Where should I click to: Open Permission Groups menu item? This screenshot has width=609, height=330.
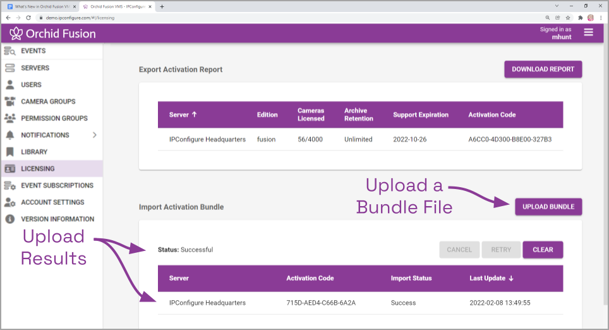coord(54,118)
